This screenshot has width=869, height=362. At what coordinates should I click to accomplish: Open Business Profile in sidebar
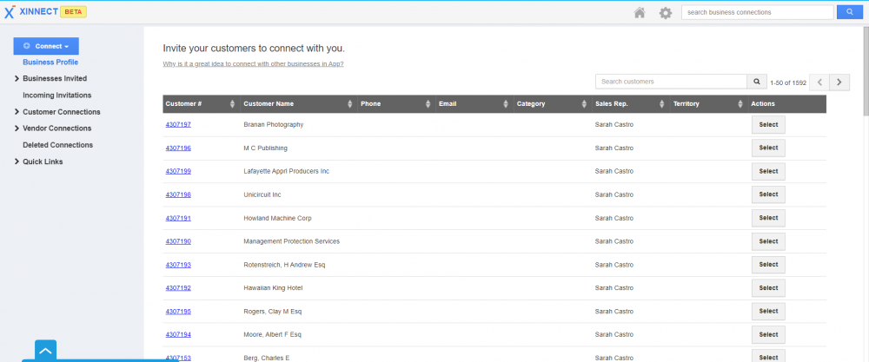coord(50,63)
